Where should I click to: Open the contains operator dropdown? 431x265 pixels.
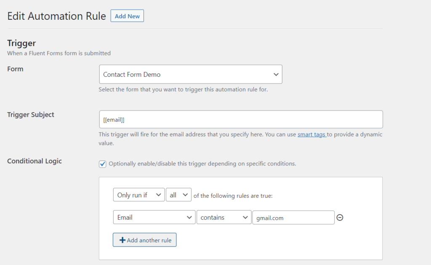pyautogui.click(x=224, y=217)
